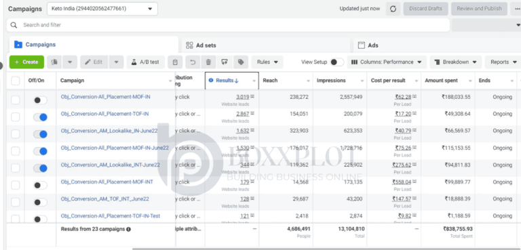Click the search magnifier icon
Screen dimensions: 521x250
pyautogui.click(x=14, y=25)
